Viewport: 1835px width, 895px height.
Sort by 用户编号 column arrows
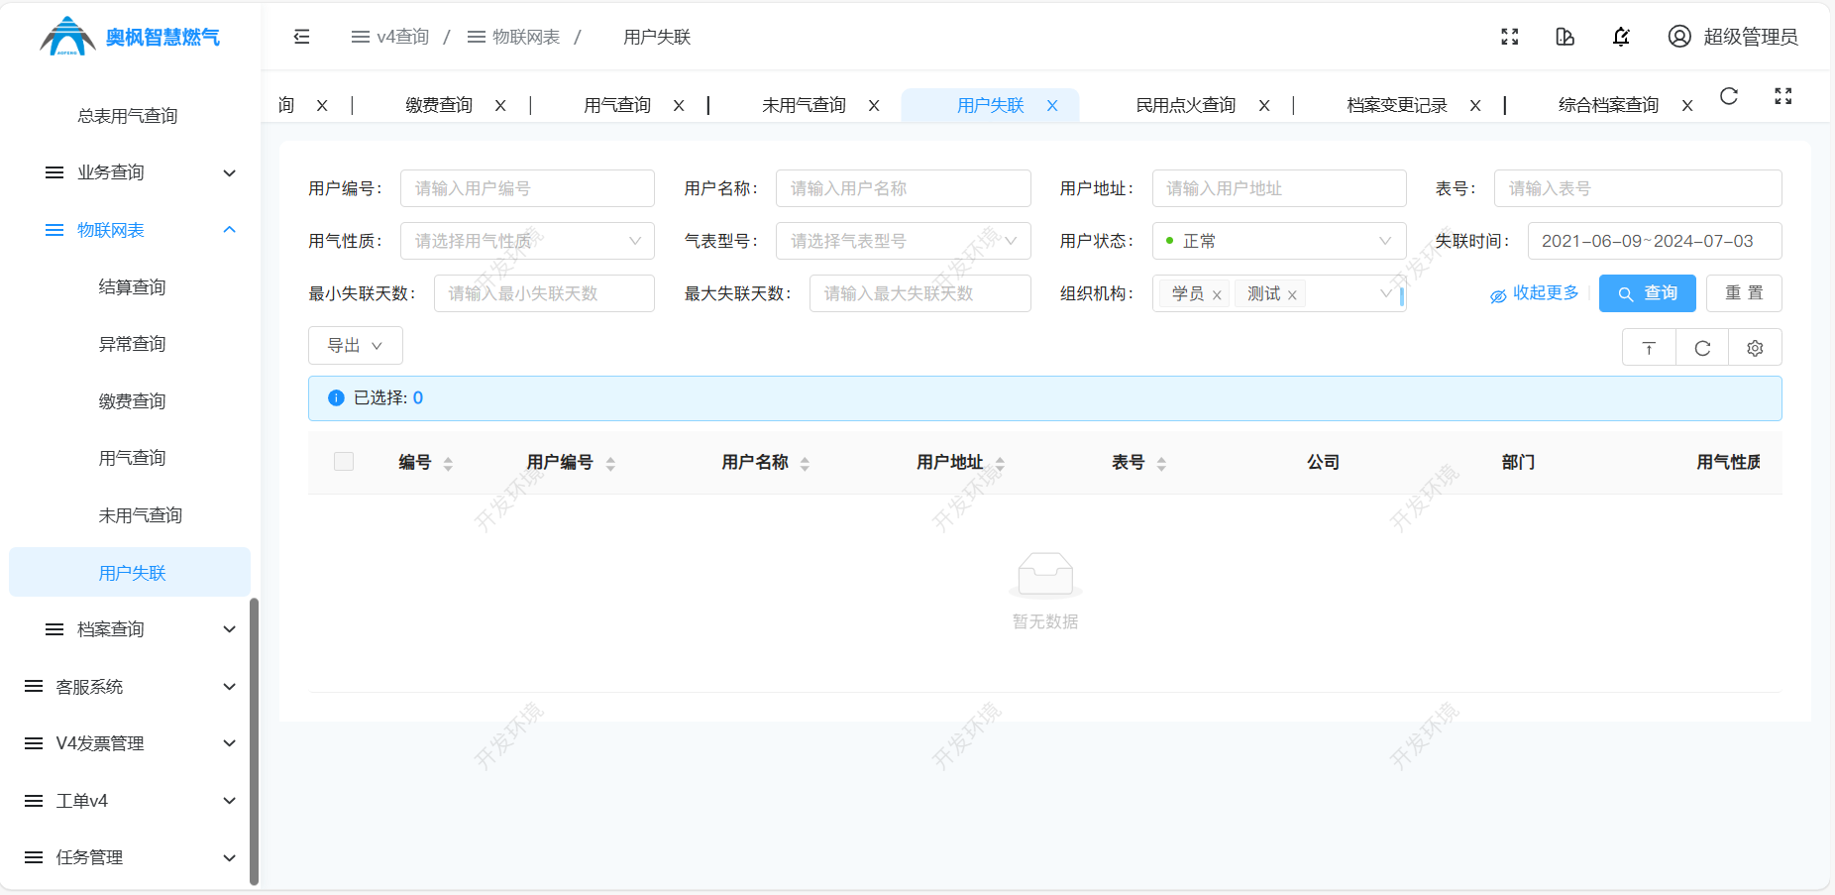[x=610, y=464]
